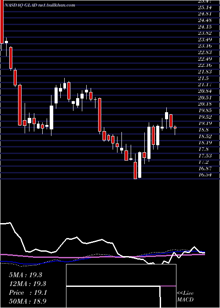Select the 16.87 price level label
This screenshot has height=308, width=220.
click(205, 169)
